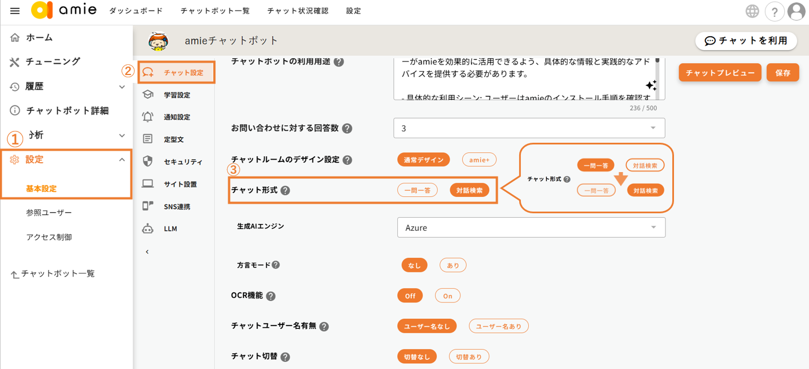
Task: Click the AI sparkle icon in textarea
Action: 651,85
